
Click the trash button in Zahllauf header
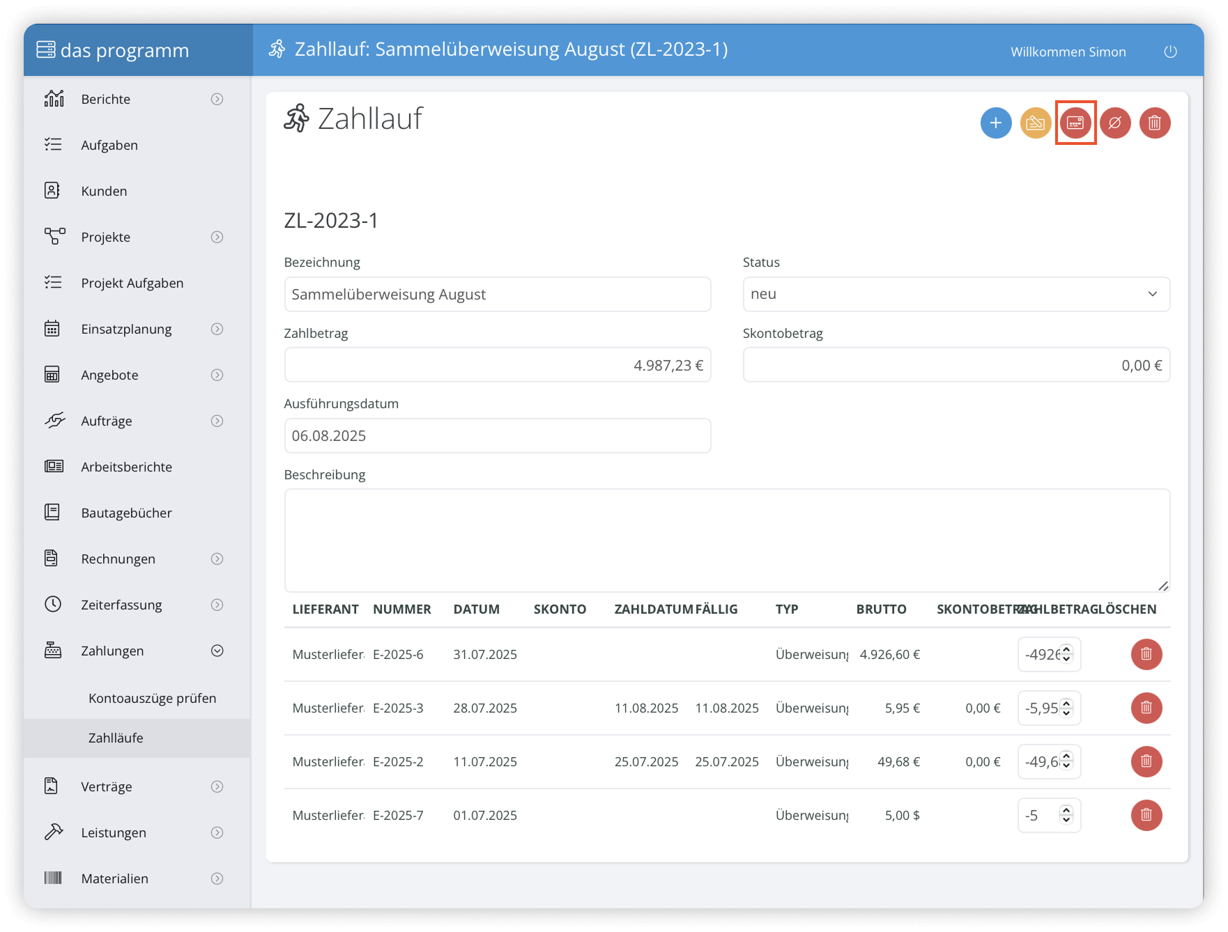coord(1155,123)
